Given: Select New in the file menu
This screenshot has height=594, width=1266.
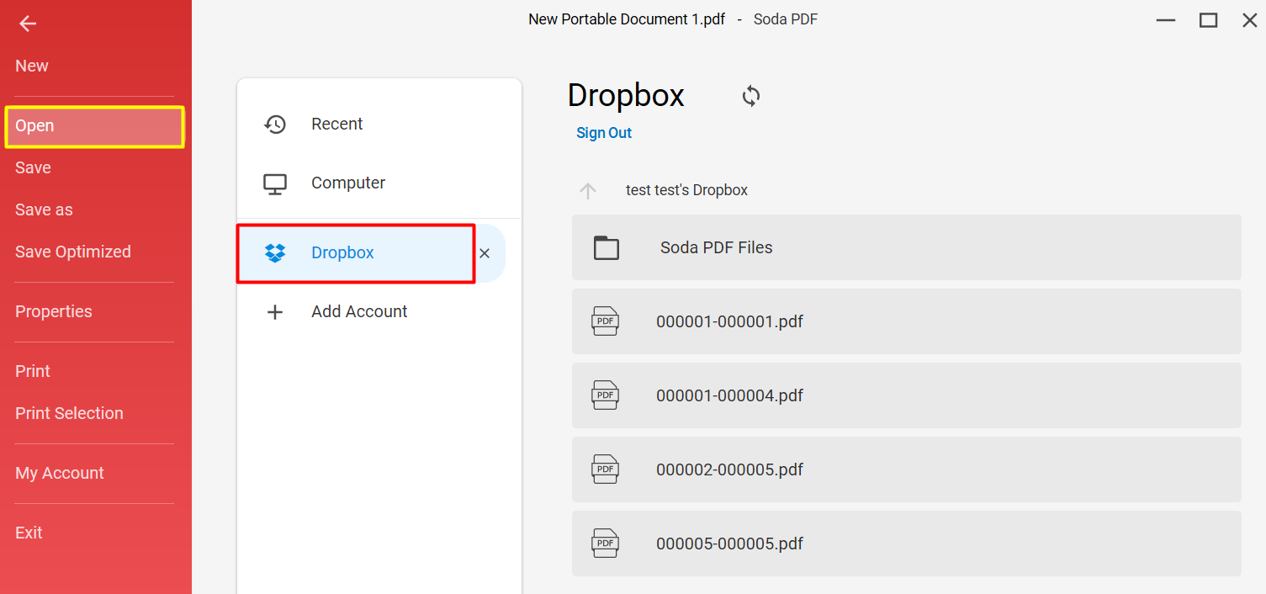Looking at the screenshot, I should [32, 66].
